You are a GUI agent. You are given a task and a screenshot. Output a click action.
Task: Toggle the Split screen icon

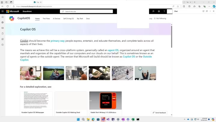189,6
